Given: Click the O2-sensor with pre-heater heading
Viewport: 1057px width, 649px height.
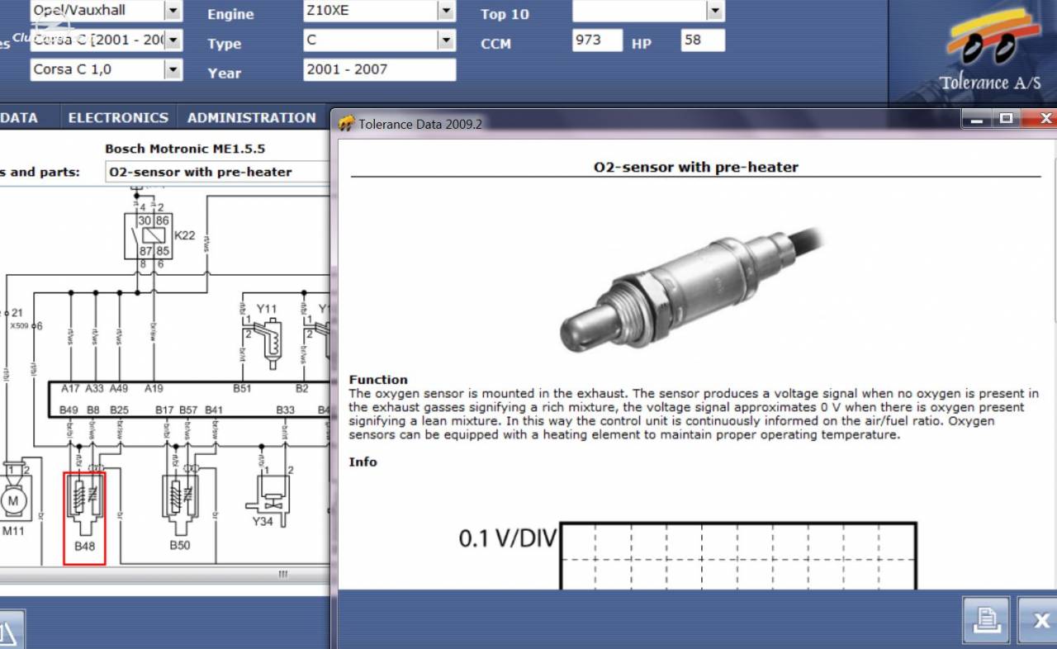Looking at the screenshot, I should tap(696, 167).
